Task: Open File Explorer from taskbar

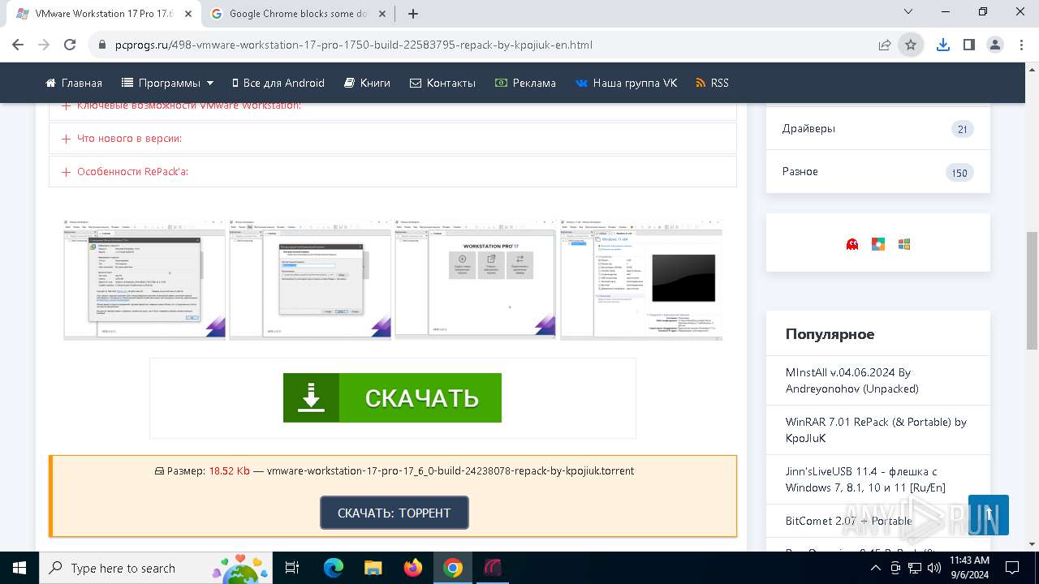Action: (373, 568)
